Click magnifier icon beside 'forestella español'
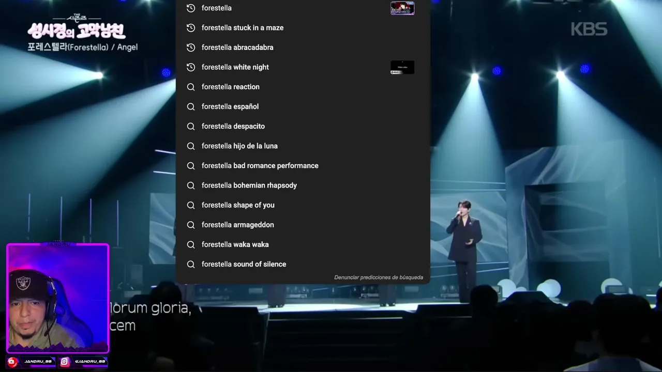Viewport: 662px width, 372px height. pyautogui.click(x=191, y=106)
